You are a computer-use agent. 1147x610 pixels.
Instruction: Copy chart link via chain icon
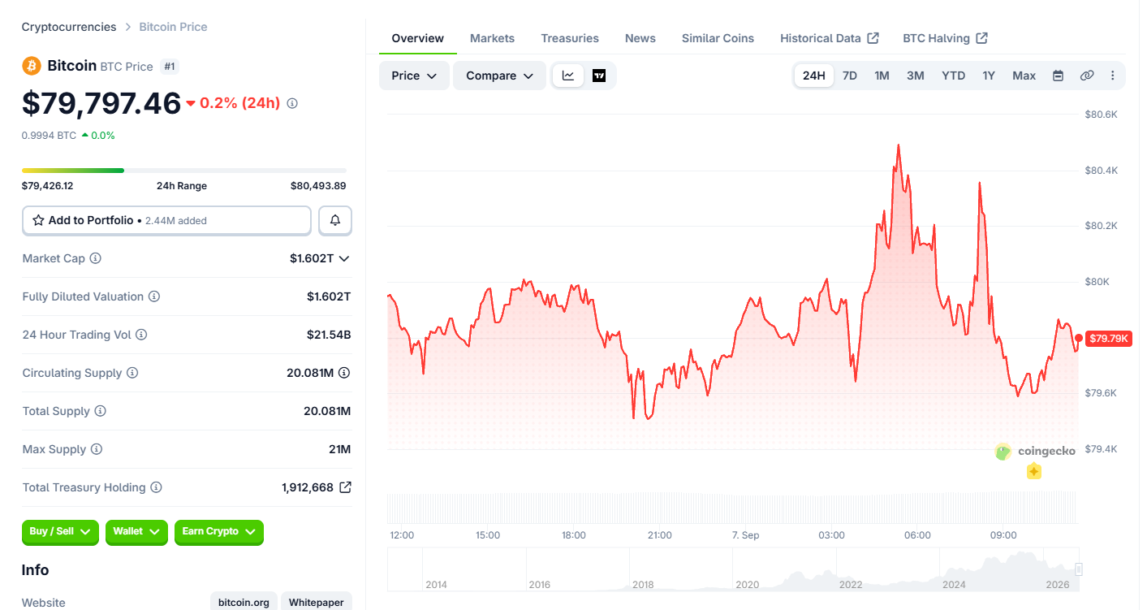[x=1087, y=76]
